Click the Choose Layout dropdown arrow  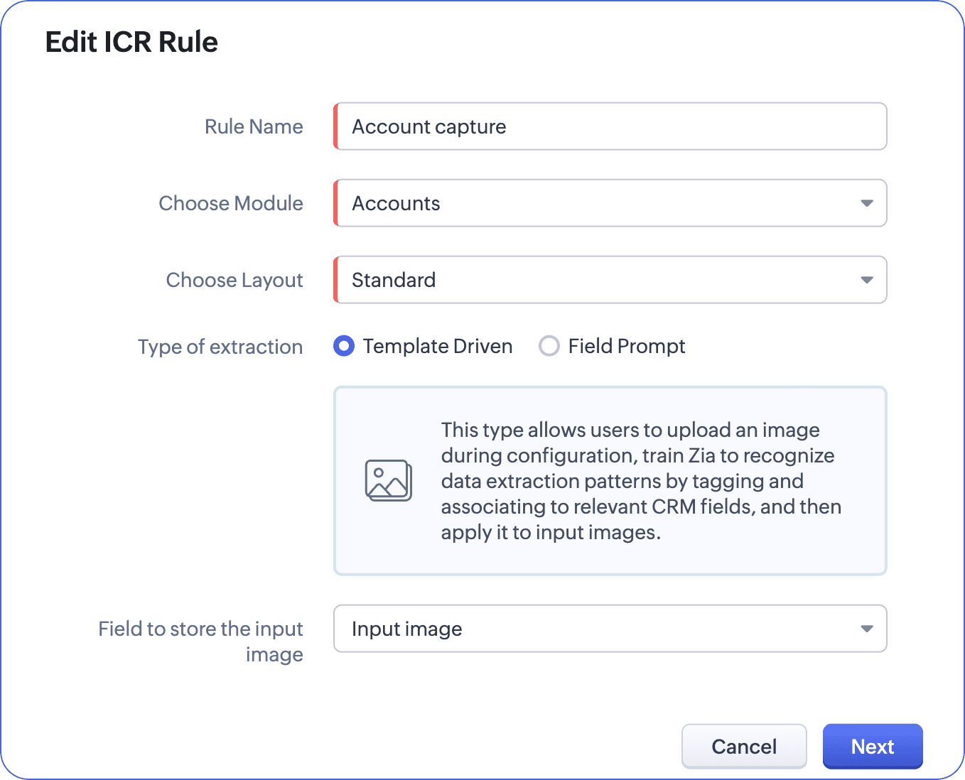(x=866, y=280)
